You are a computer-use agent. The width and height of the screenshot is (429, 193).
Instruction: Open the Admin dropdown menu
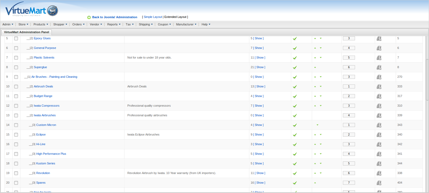pyautogui.click(x=8, y=24)
